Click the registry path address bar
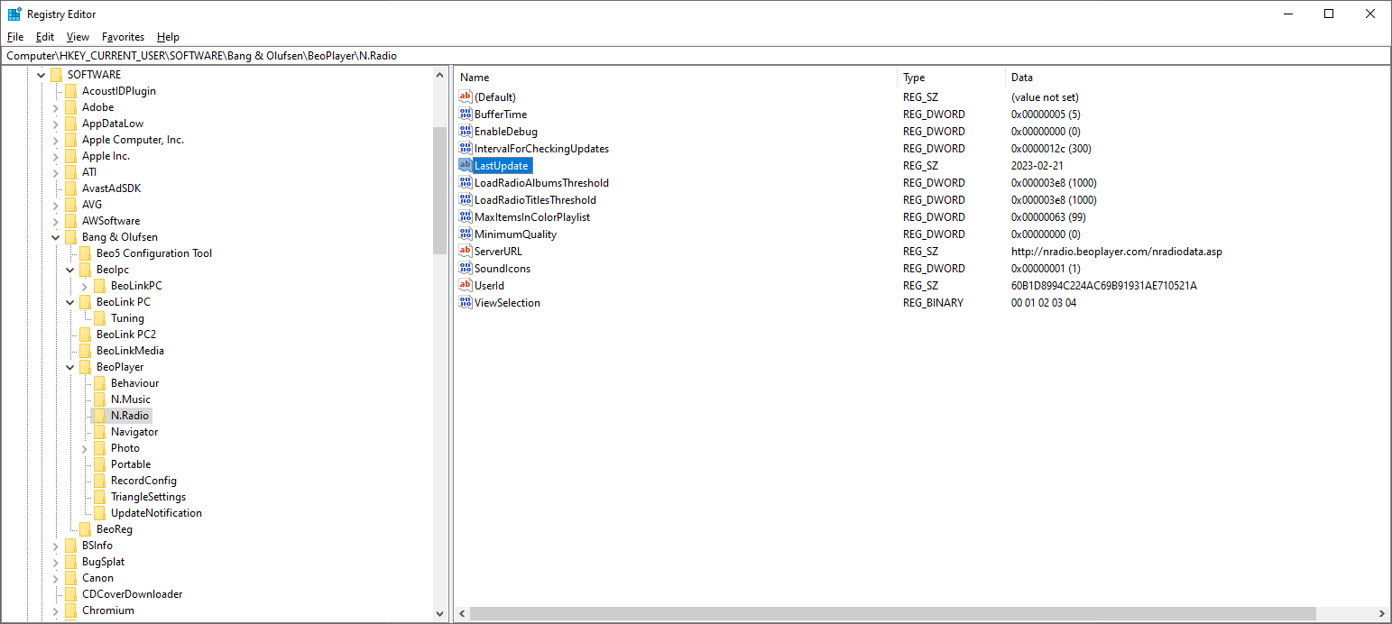This screenshot has width=1392, height=624. tap(696, 56)
